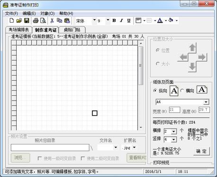The height and width of the screenshot is (177, 217).
Task: Select 纵向 portrait orientation
Action: click(x=155, y=91)
